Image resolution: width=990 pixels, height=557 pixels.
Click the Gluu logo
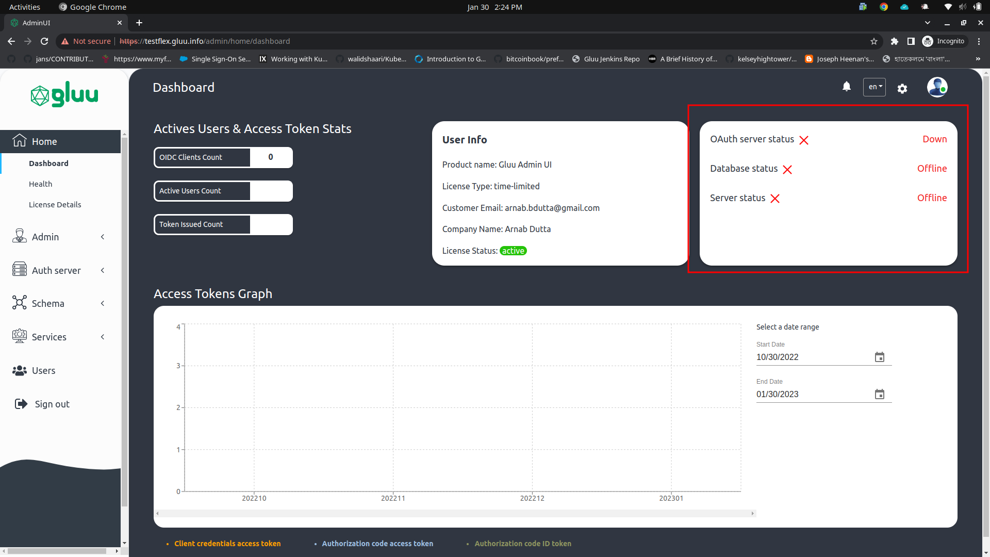[64, 94]
